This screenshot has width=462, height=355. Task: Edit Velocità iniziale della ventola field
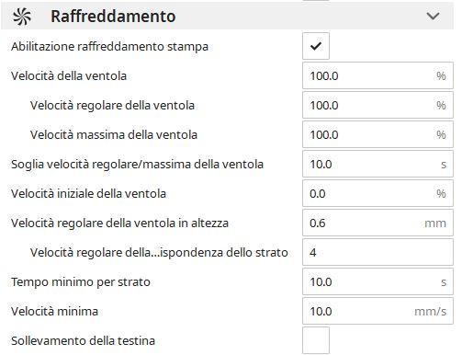point(377,193)
